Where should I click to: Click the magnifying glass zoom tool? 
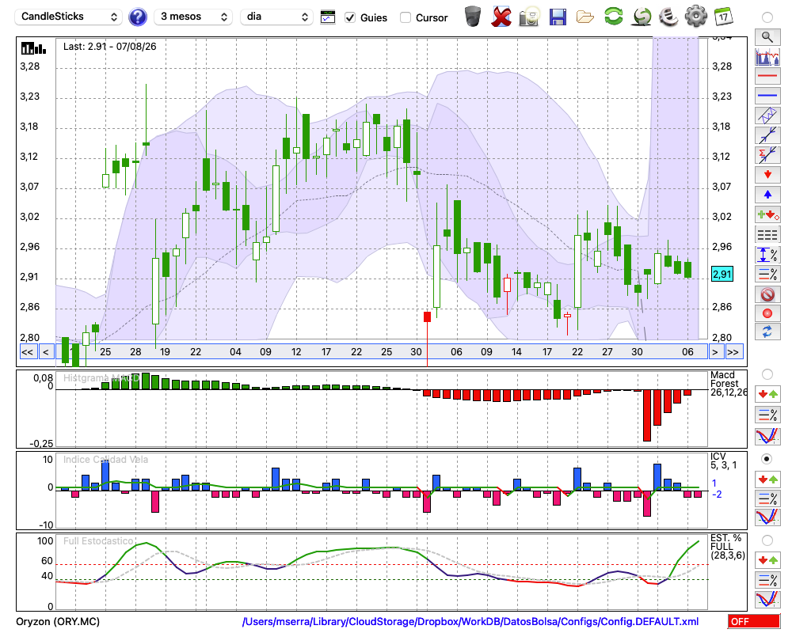pyautogui.click(x=767, y=37)
